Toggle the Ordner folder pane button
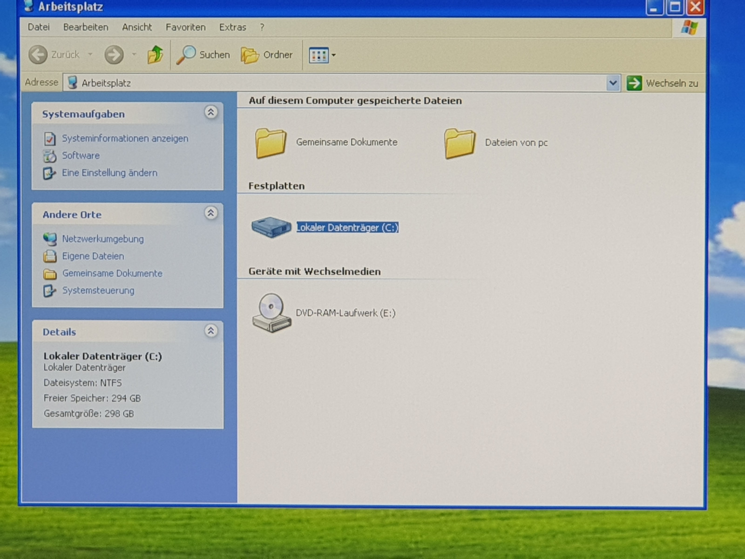745x559 pixels. coord(267,55)
